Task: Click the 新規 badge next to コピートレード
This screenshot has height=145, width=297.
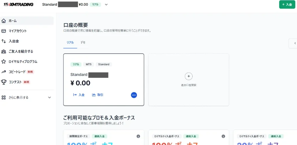Action: 30,72
